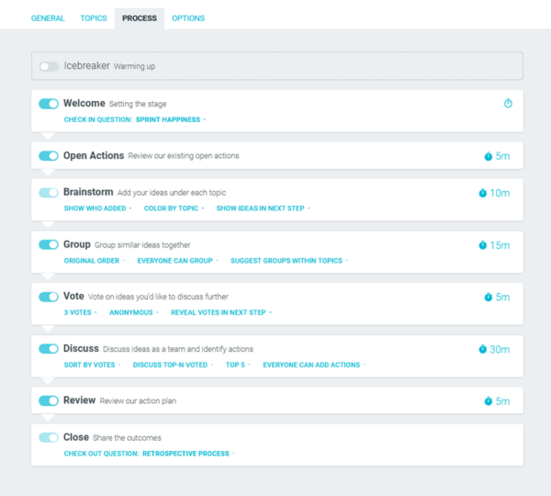Click the Vote step 5m timer icon
The width and height of the screenshot is (551, 496).
coord(489,297)
